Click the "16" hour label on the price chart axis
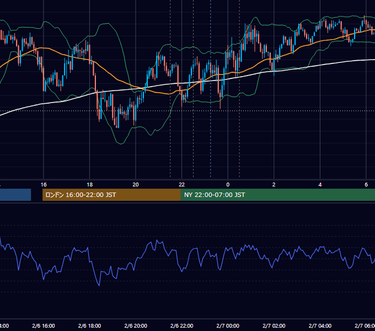 point(44,185)
